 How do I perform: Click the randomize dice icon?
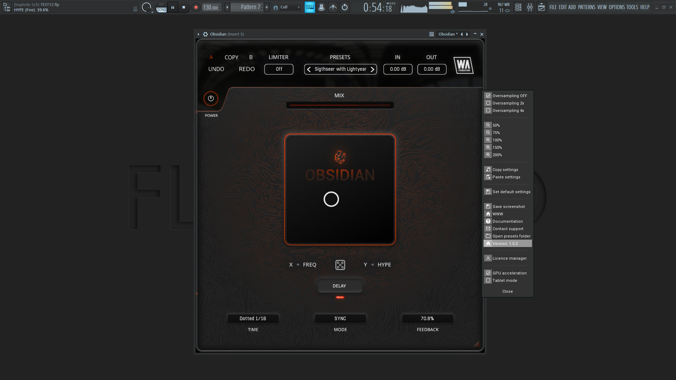click(340, 265)
